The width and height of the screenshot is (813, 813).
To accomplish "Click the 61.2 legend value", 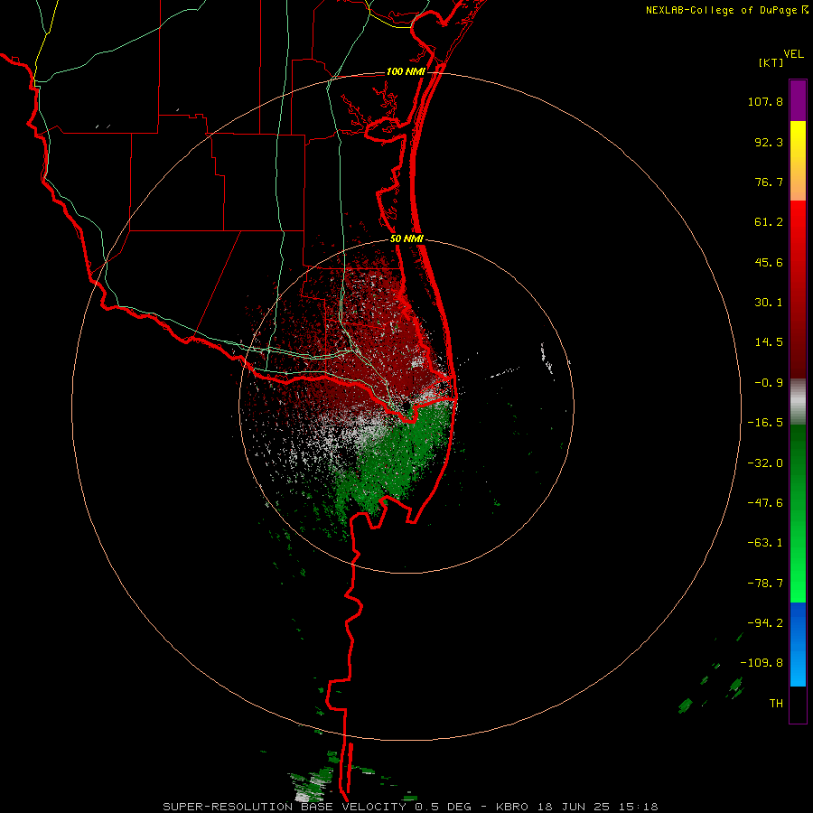I will pos(769,222).
